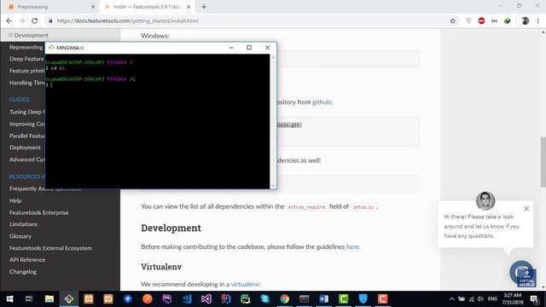
Task: Open the Action Center notifications icon
Action: (x=534, y=299)
